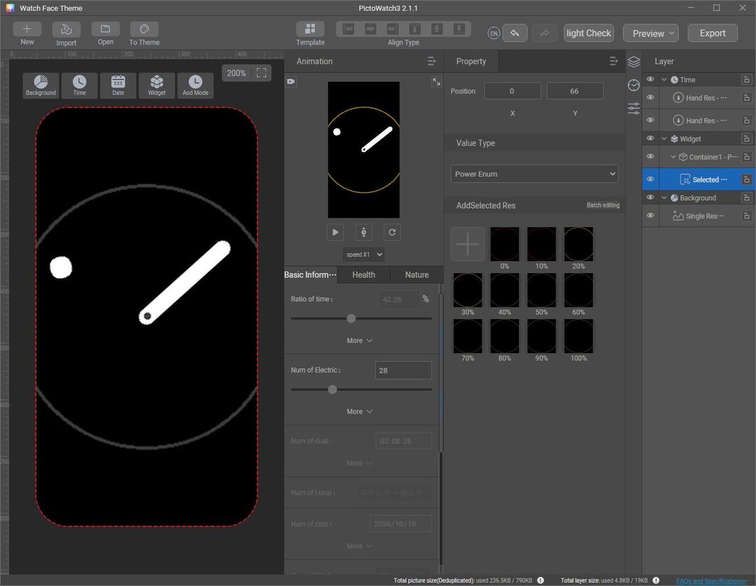Open the clock icon in the side strip
This screenshot has width=756, height=586.
point(634,85)
